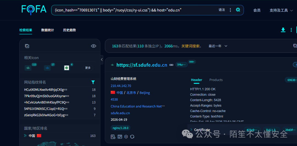Click the favicon beside sf.sdufe.edu.cn
Image resolution: width=297 pixels, height=146 pixels.
coord(112,65)
